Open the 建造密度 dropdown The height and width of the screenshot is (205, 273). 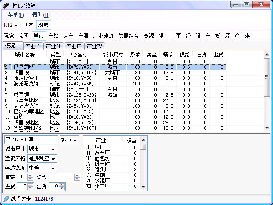pos(42,168)
